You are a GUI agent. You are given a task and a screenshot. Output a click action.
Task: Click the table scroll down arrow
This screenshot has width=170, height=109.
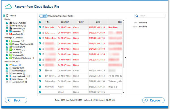(124, 92)
